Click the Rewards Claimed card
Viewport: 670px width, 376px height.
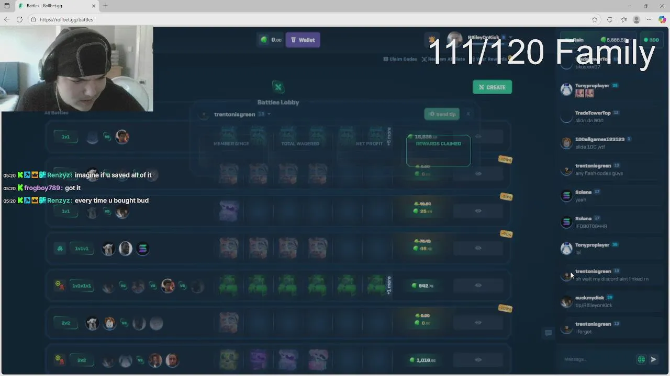pos(438,150)
